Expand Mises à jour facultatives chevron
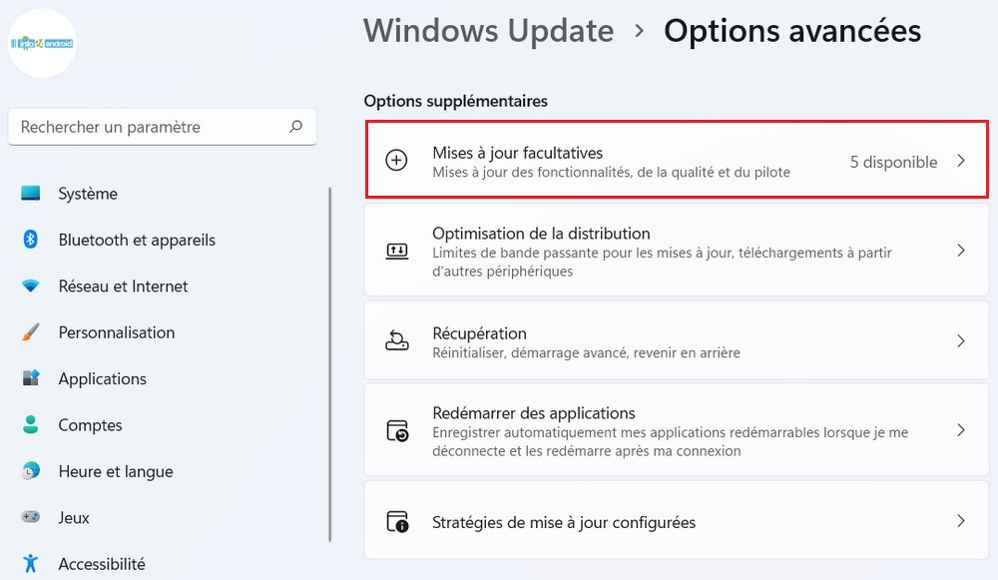The image size is (998, 580). 961,161
